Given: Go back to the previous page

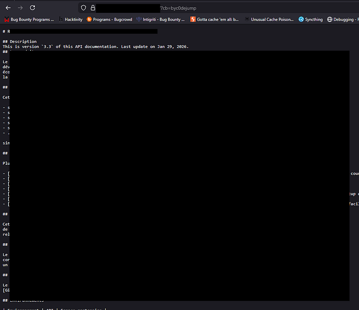Looking at the screenshot, I should pos(8,8).
